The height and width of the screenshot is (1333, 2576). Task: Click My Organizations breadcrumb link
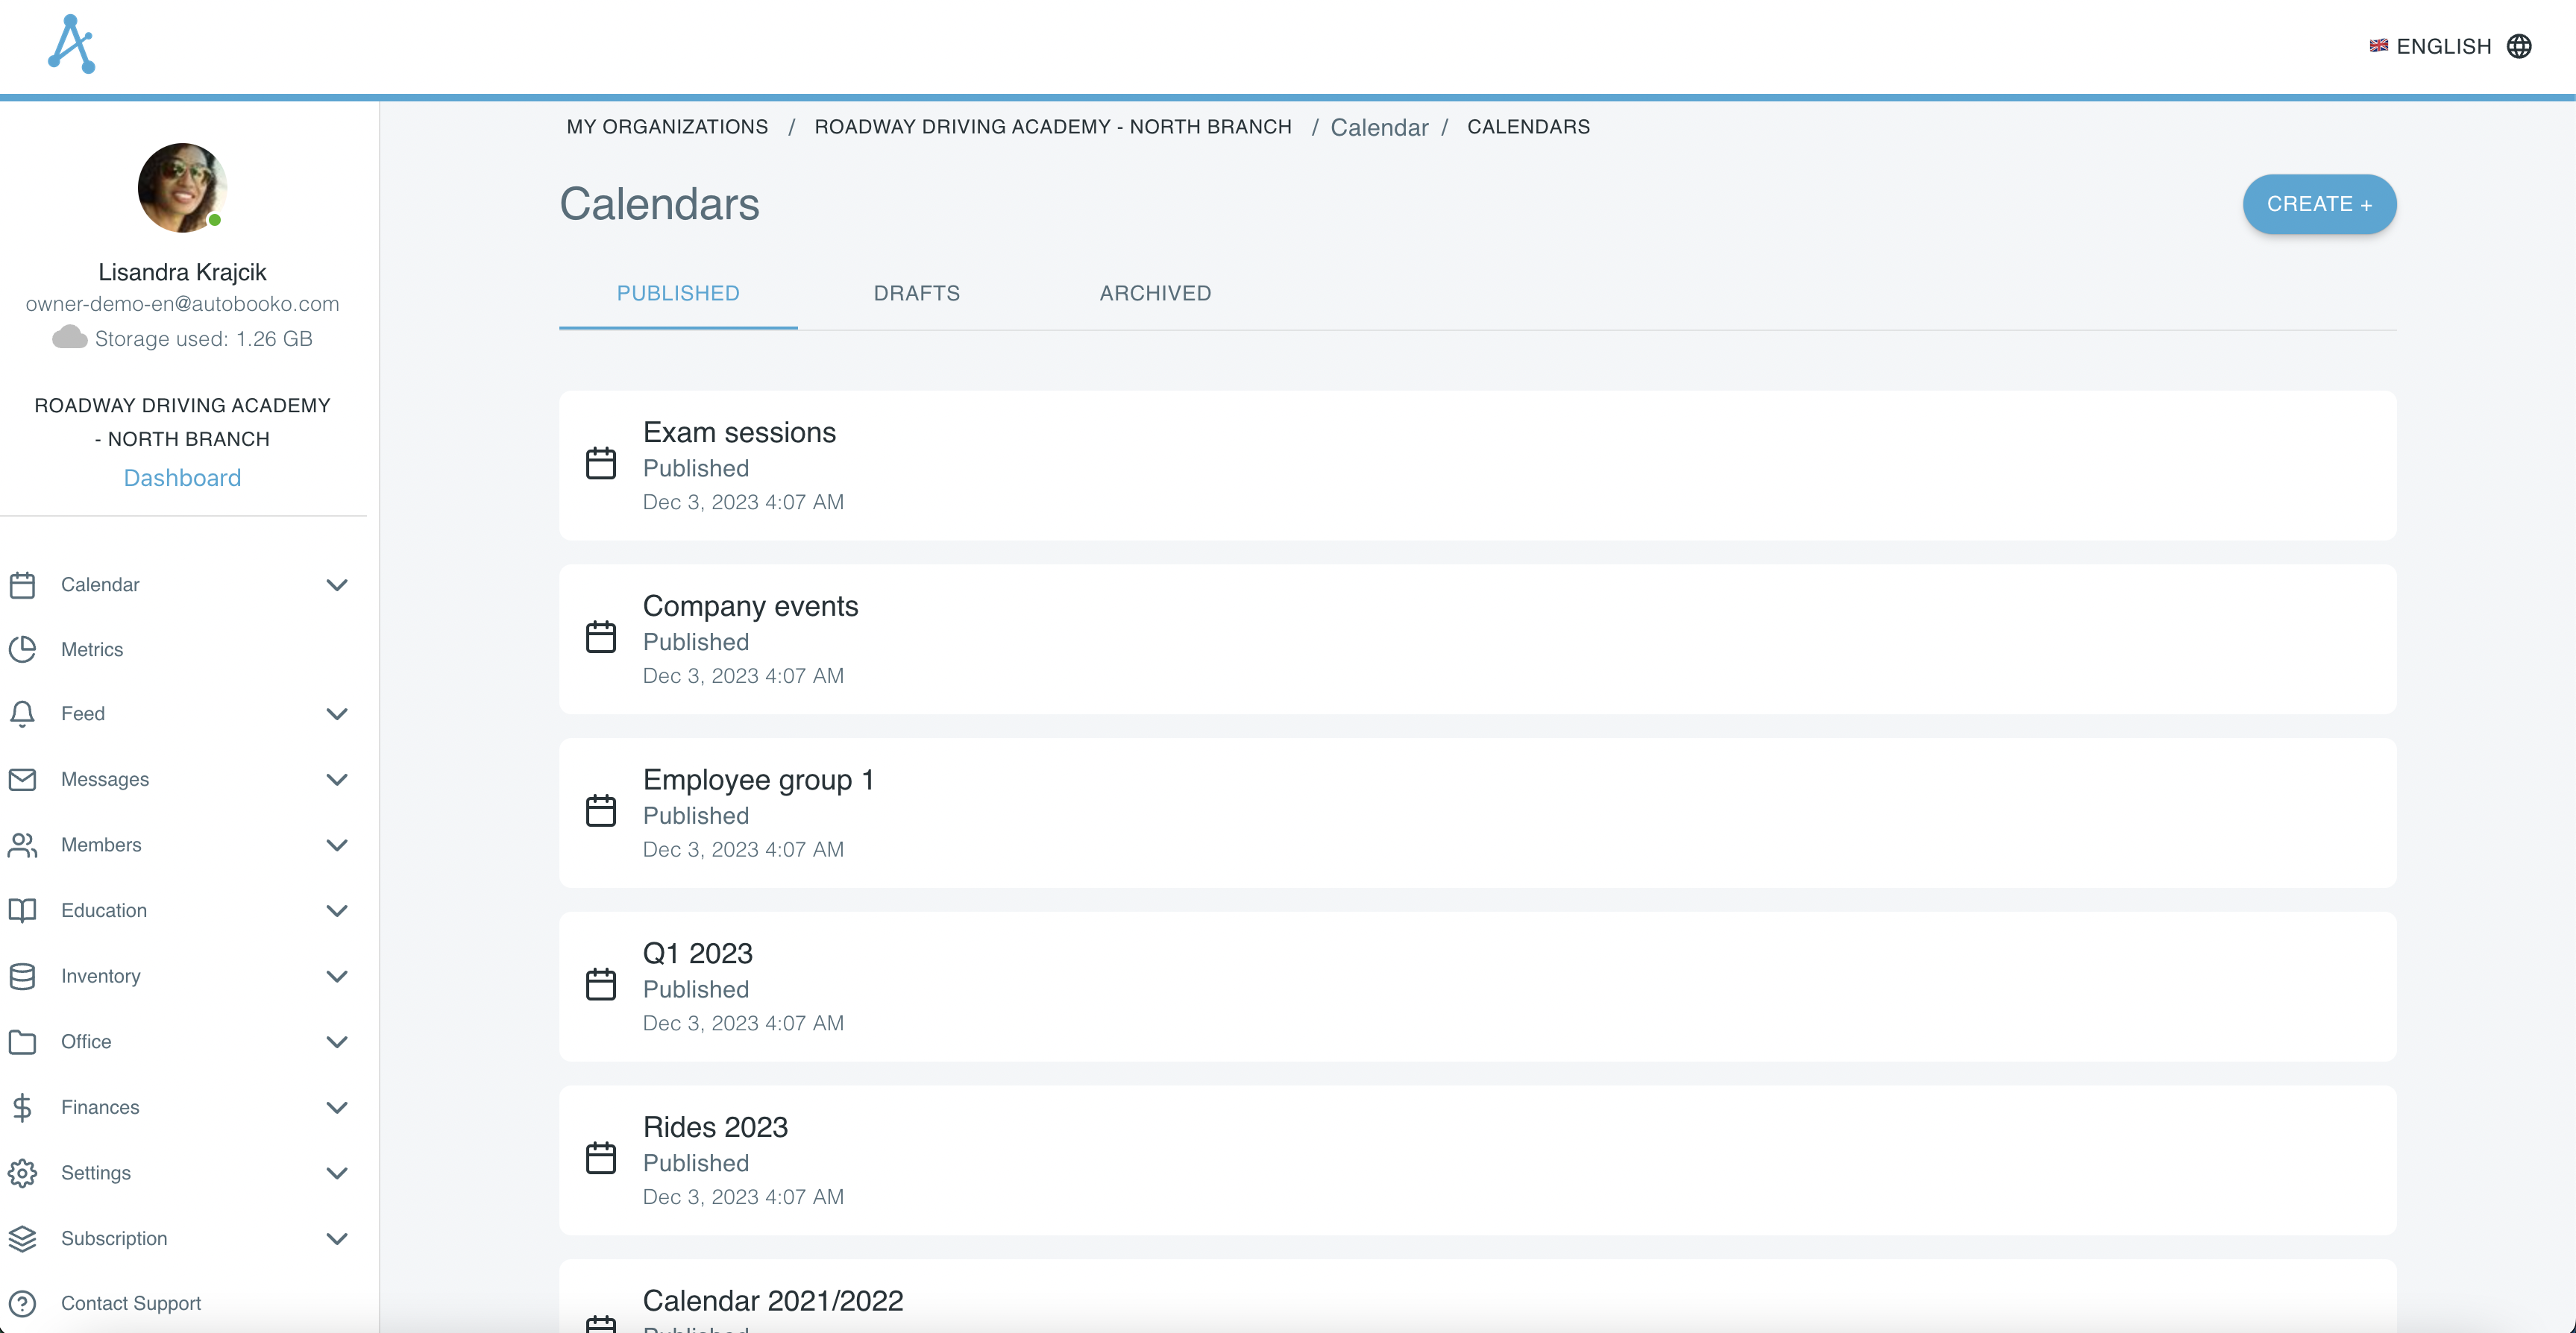[667, 127]
